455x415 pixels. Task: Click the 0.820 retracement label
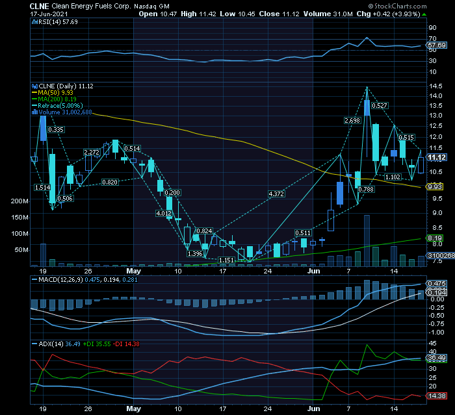110,182
